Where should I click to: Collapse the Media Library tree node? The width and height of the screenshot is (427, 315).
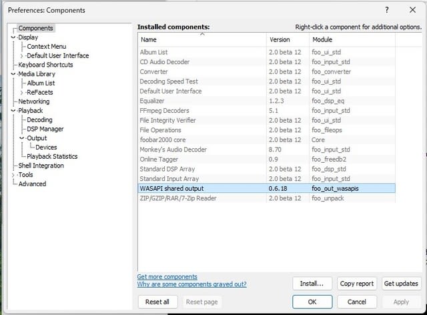(13, 74)
